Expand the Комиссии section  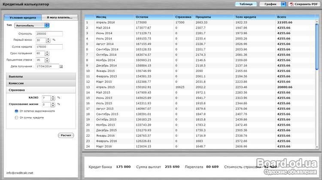click(41, 83)
